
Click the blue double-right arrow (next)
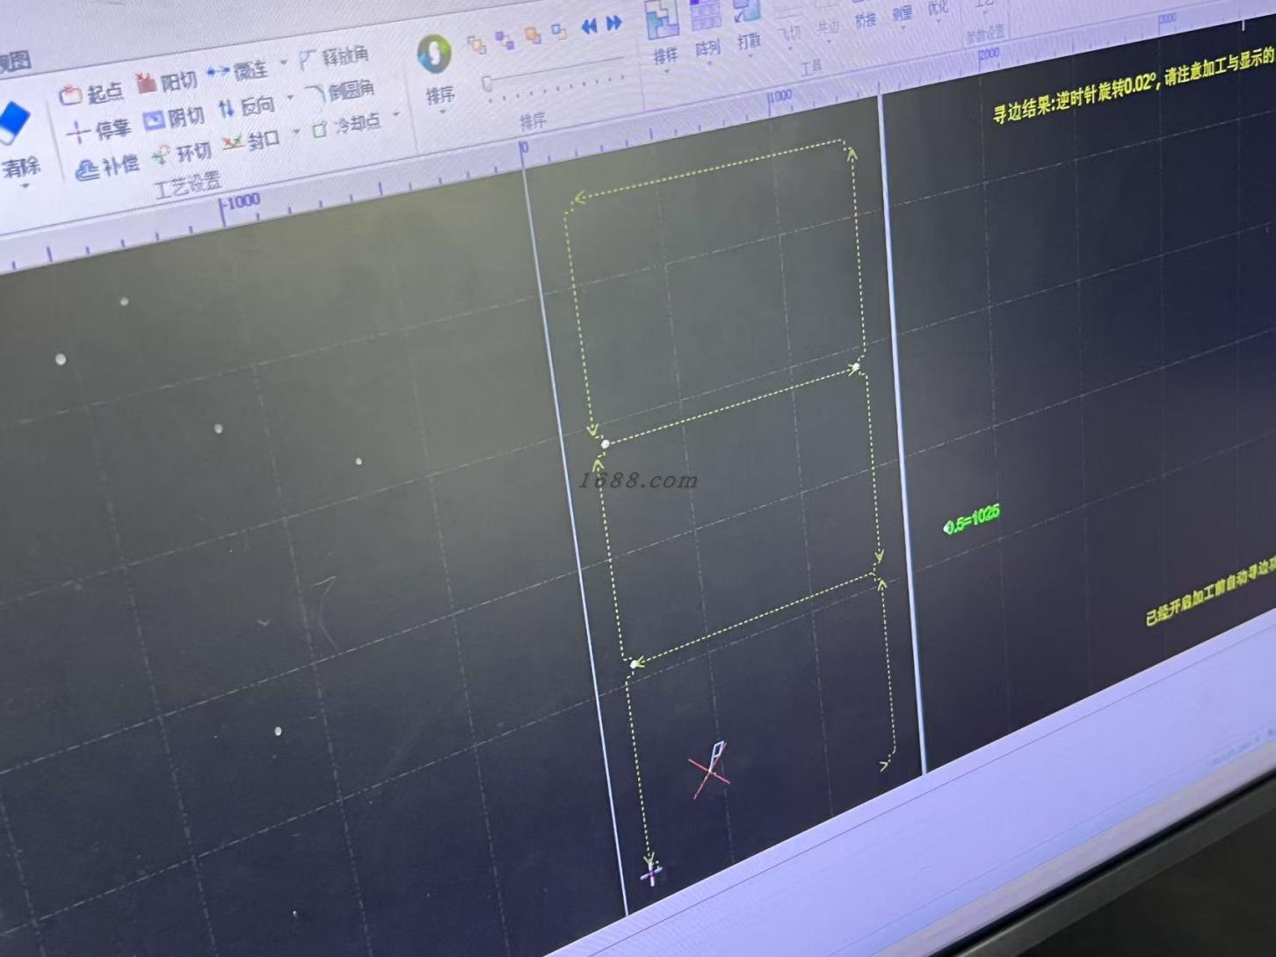[613, 23]
